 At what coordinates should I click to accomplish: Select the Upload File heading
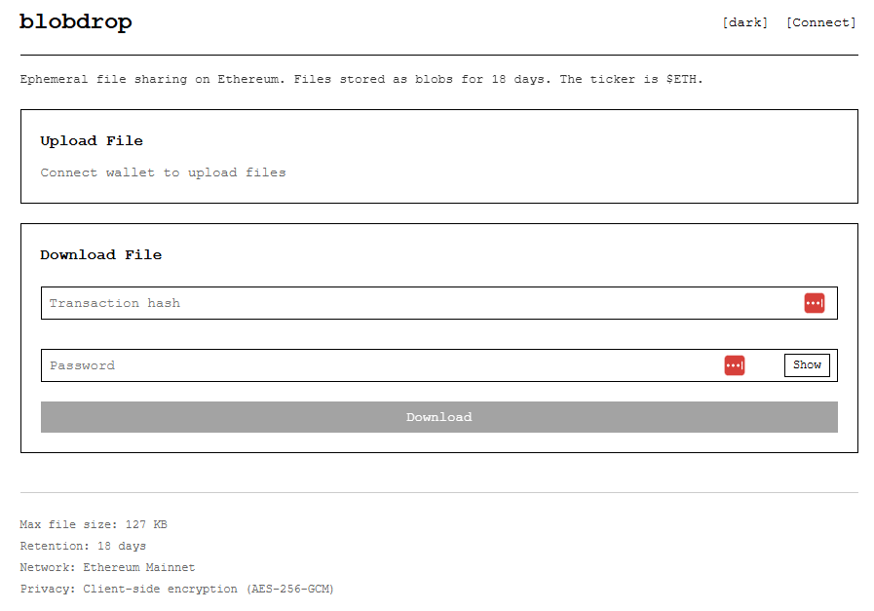(x=91, y=141)
